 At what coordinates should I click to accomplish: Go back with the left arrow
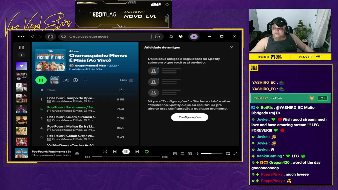[x=33, y=36]
